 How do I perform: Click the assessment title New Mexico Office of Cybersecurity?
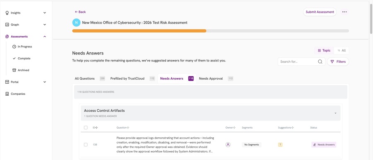tap(135, 23)
